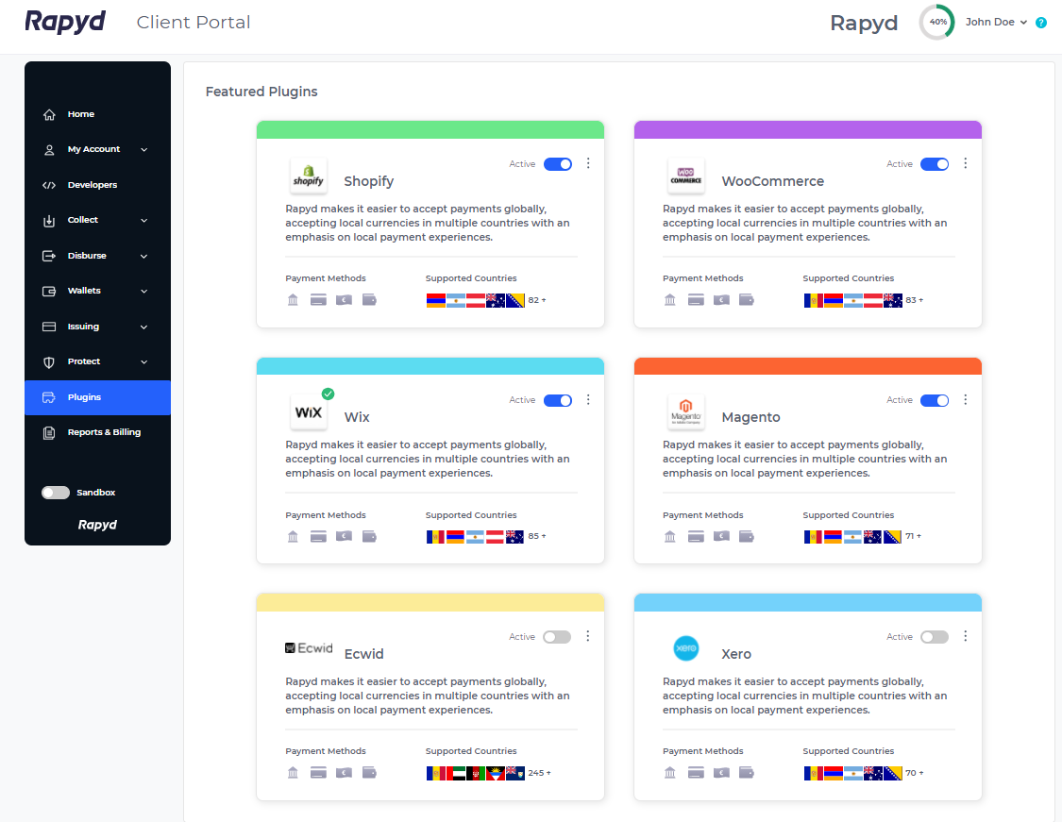Open the John Doe user dropdown
This screenshot has width=1062, height=822.
click(996, 23)
